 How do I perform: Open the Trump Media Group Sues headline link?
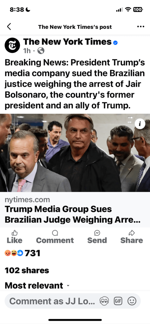coord(73,214)
